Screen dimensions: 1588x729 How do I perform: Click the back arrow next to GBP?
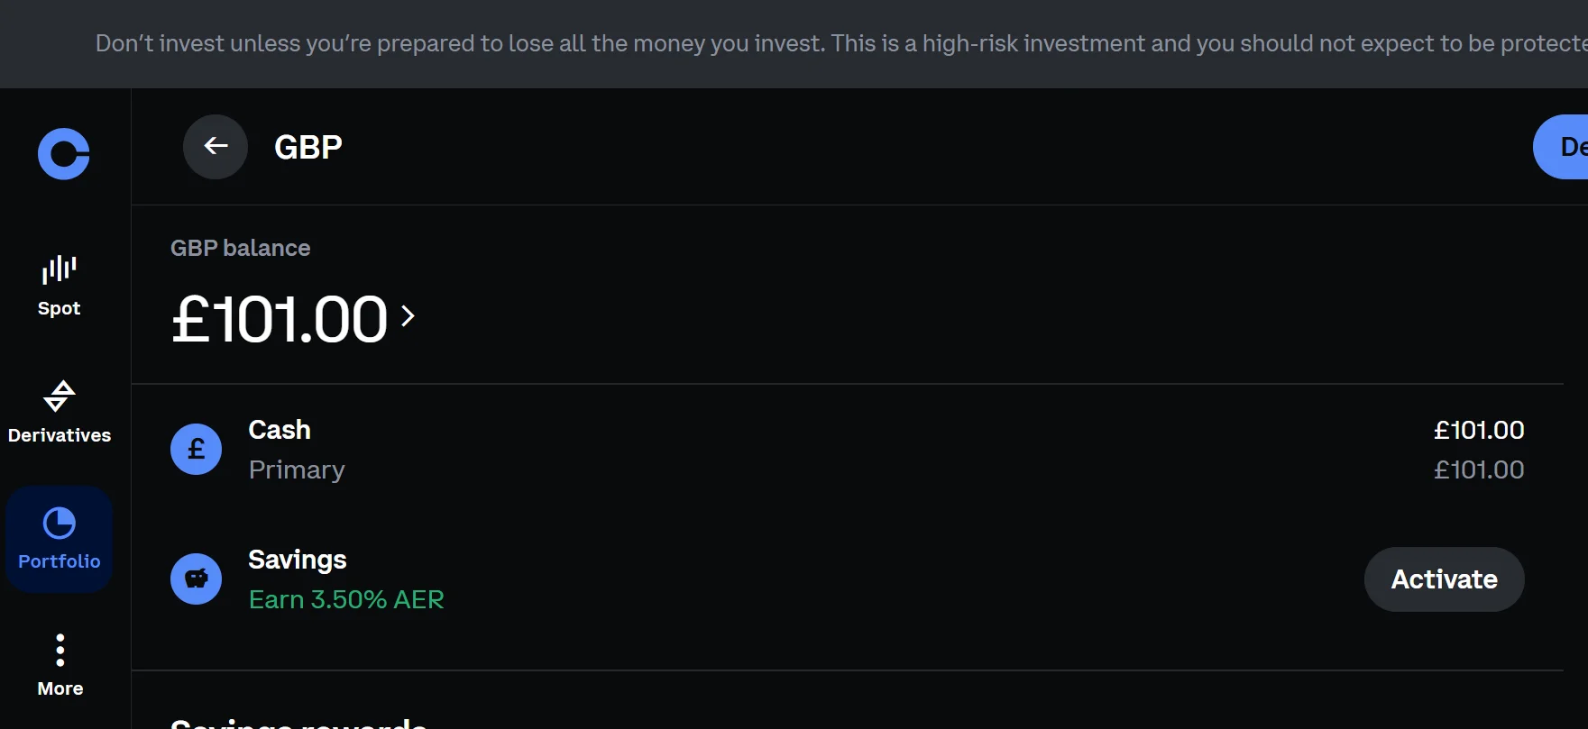215,146
